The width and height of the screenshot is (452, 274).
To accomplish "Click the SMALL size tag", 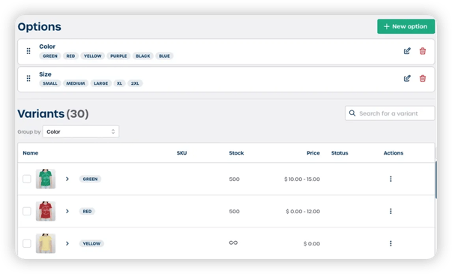I will (50, 83).
